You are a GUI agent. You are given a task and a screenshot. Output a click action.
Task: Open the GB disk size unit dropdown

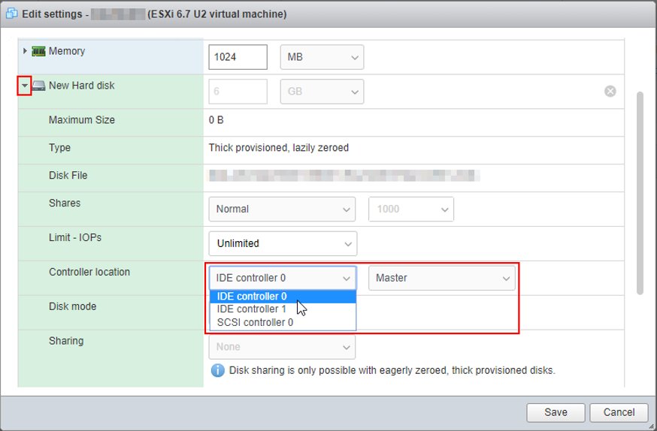point(322,91)
